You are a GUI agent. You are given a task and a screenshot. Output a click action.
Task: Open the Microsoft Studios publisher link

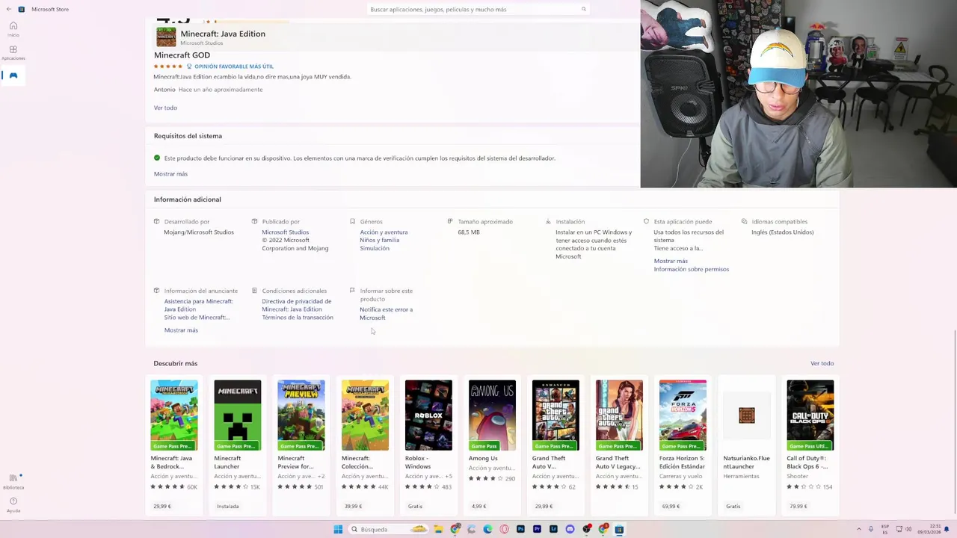[x=285, y=232]
